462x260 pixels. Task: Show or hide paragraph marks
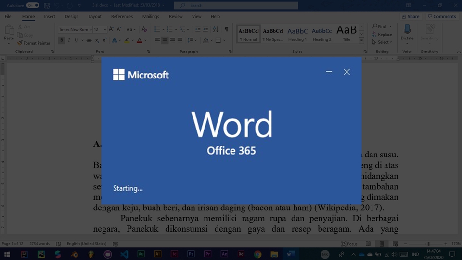pyautogui.click(x=226, y=29)
